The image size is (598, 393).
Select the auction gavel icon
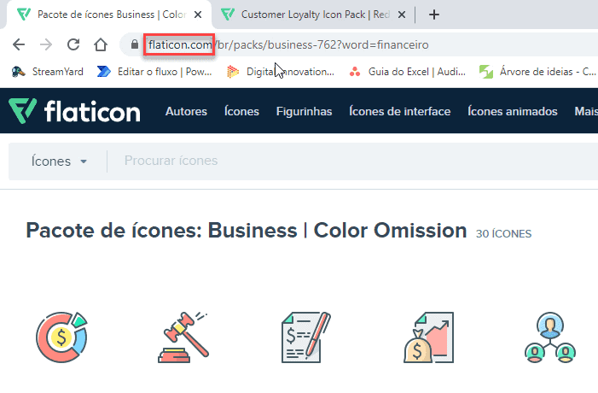(183, 337)
